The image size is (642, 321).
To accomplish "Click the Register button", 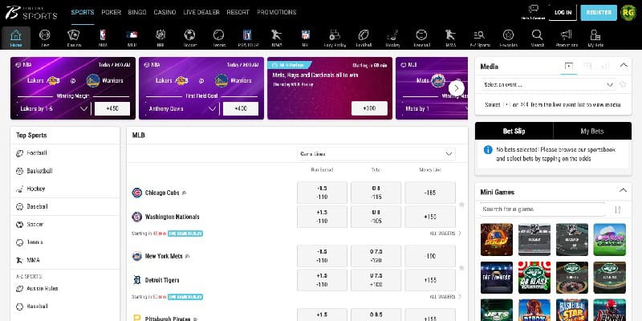I will pyautogui.click(x=599, y=13).
